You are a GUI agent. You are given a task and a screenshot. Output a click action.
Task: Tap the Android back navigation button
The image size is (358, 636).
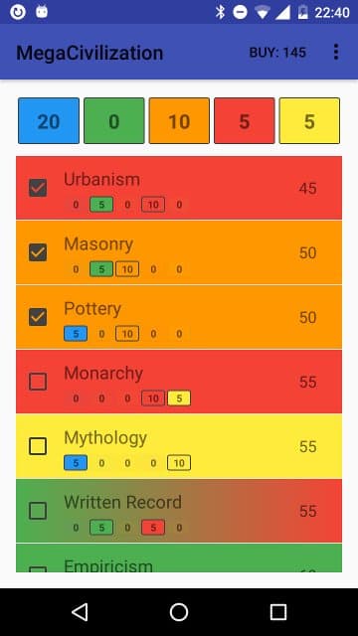(80, 612)
